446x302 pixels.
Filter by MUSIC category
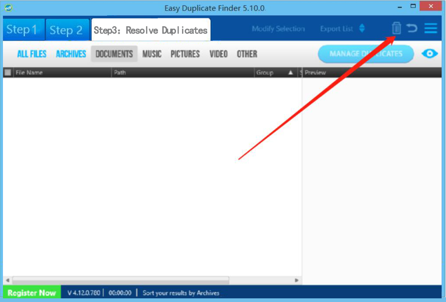tap(152, 54)
